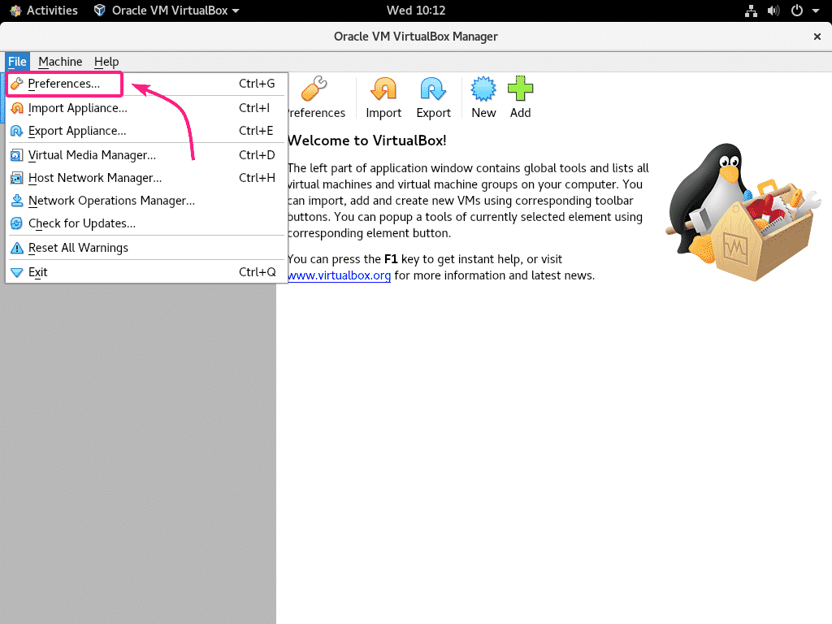The width and height of the screenshot is (832, 624).
Task: Select Check for Updates... menu item
Action: [81, 223]
